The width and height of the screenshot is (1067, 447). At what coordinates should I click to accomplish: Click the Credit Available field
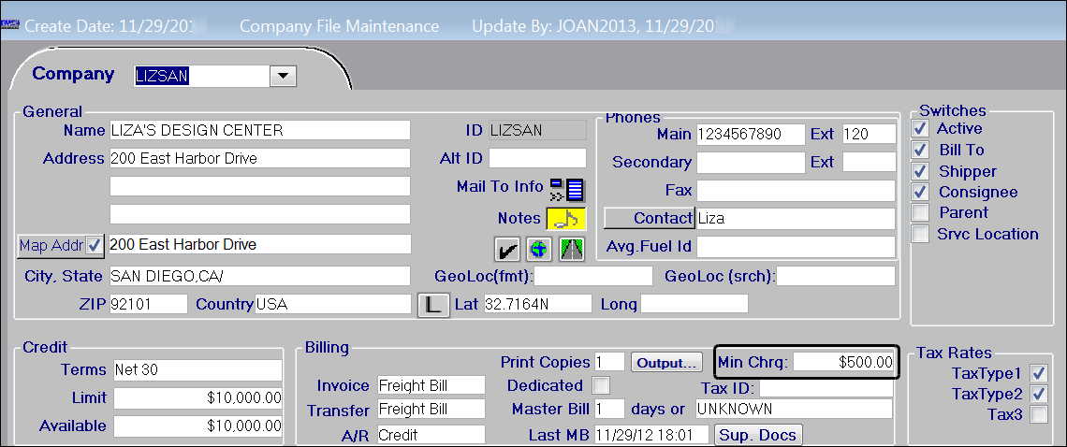(x=197, y=425)
